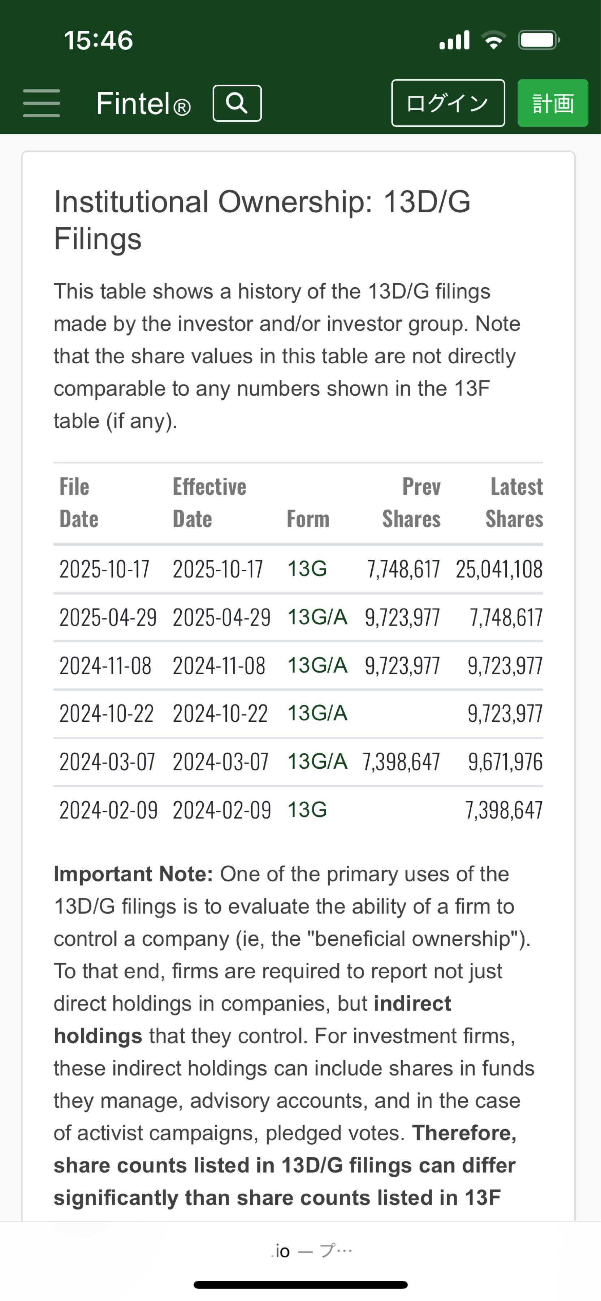Open the 13G form filed 2024-02-09
601x1301 pixels.
(307, 810)
